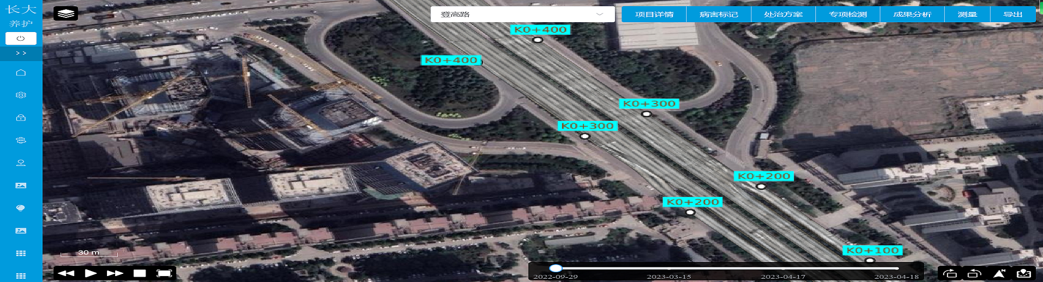Toggle fullscreen view in playback bar

pos(164,273)
